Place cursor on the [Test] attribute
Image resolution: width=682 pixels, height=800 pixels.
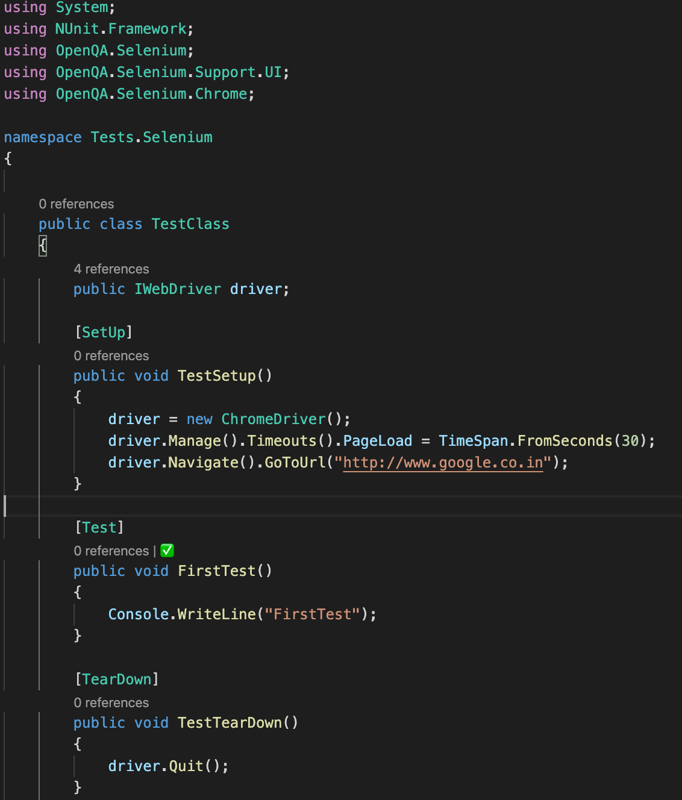click(x=99, y=527)
